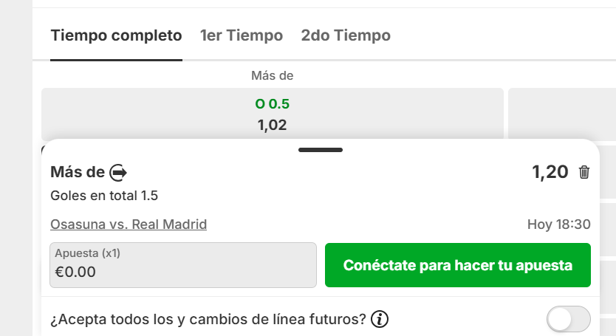The image size is (616, 336).
Task: Click the "Apuesta (x1)" field label
Action: (87, 253)
